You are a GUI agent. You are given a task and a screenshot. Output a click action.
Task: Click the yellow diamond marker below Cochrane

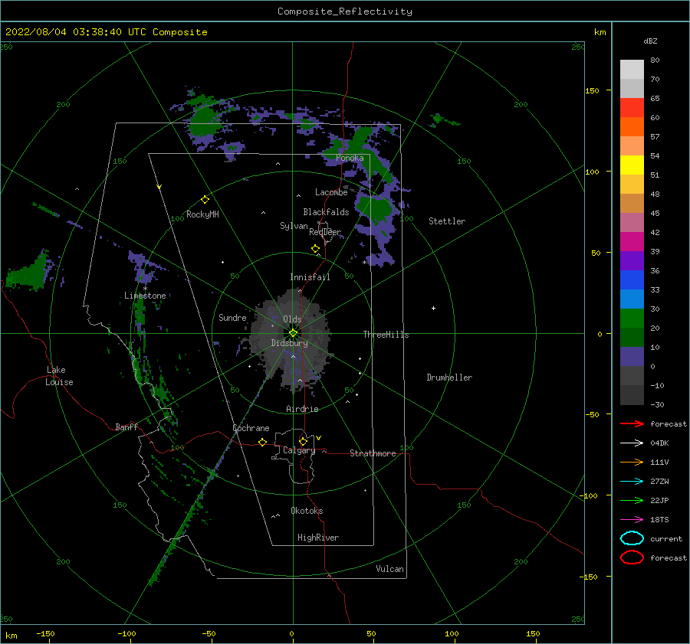pos(262,443)
